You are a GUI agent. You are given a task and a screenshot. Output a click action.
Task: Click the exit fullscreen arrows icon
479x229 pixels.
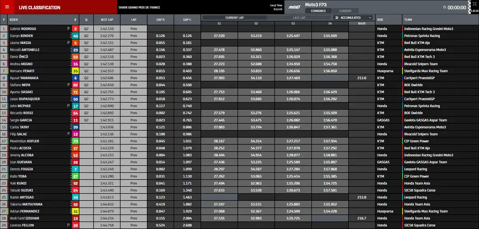(474, 4)
